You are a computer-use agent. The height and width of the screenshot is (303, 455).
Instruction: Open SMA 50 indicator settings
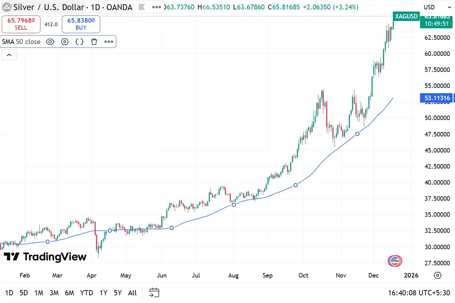(65, 42)
